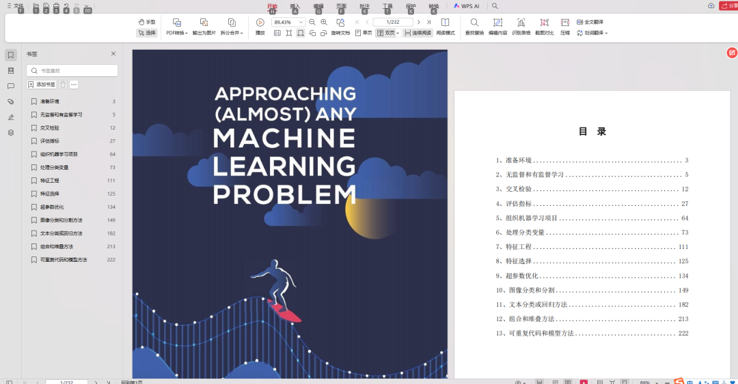Switch to the 转换 tab
The image size is (738, 384).
(433, 6)
